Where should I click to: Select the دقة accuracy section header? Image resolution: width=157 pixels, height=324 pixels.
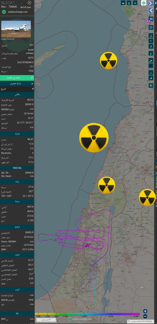point(17,313)
